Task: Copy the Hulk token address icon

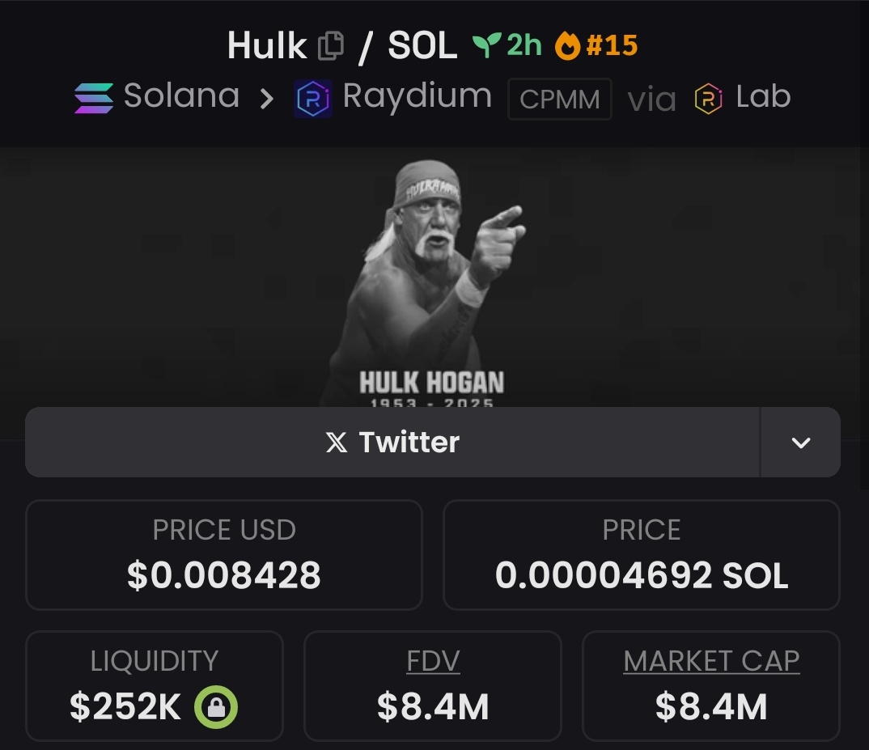Action: [x=331, y=45]
